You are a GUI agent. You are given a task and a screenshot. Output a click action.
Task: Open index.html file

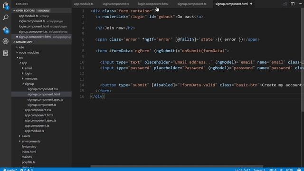coord(28,152)
